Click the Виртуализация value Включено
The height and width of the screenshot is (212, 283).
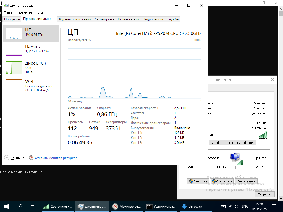click(182, 128)
